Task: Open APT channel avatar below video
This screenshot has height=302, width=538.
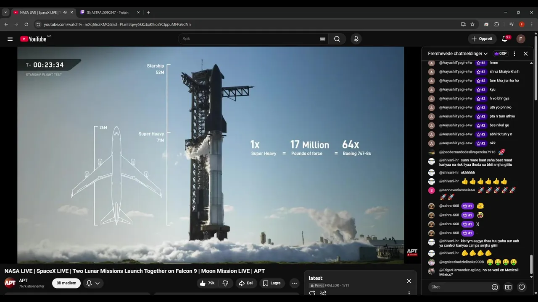Action: point(10,283)
